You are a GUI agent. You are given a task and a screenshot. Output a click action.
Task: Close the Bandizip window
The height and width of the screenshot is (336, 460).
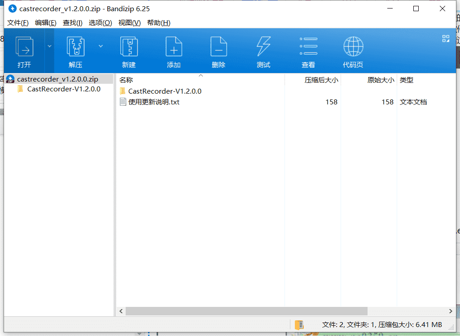(x=442, y=9)
